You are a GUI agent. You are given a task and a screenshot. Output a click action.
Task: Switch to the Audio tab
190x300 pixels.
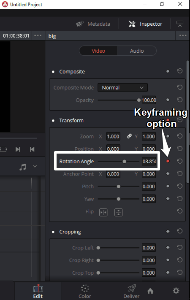[x=137, y=51]
